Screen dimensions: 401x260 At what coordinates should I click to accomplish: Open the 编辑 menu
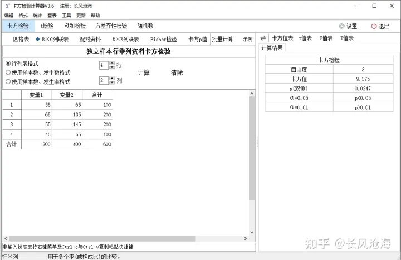pos(9,16)
